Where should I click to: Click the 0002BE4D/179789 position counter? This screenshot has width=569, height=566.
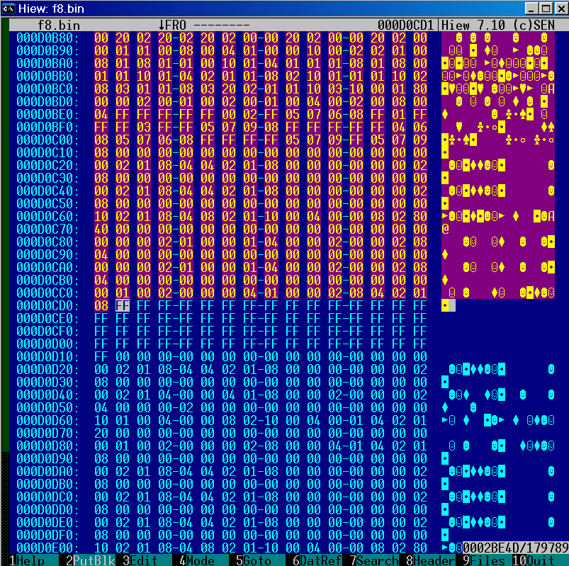(x=515, y=548)
